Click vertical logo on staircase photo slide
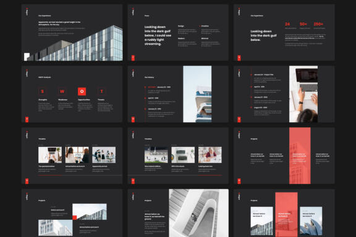The width and height of the screenshot is (356, 237). coord(133,196)
